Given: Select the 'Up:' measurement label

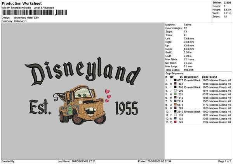Looking at the screenshot, I should 167,46.
